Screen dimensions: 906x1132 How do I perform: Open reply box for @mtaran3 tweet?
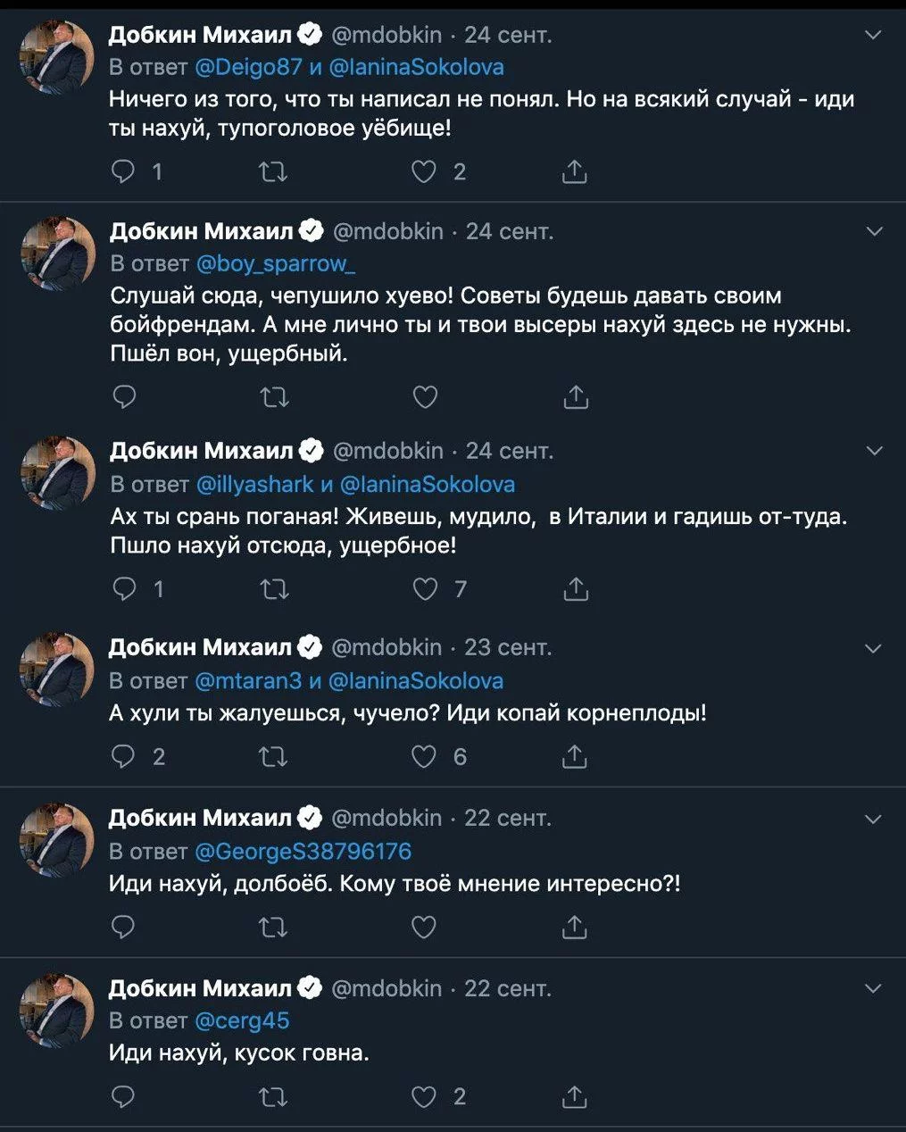122,757
